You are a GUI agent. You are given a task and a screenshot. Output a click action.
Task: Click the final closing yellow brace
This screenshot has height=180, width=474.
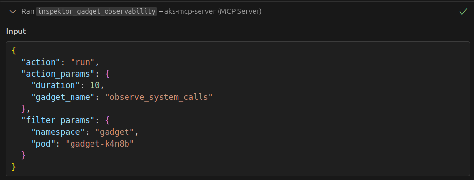click(x=14, y=167)
